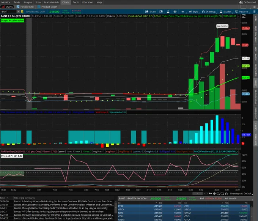
Task: Click the ParabolicSAR study label
Action: pos(140,16)
